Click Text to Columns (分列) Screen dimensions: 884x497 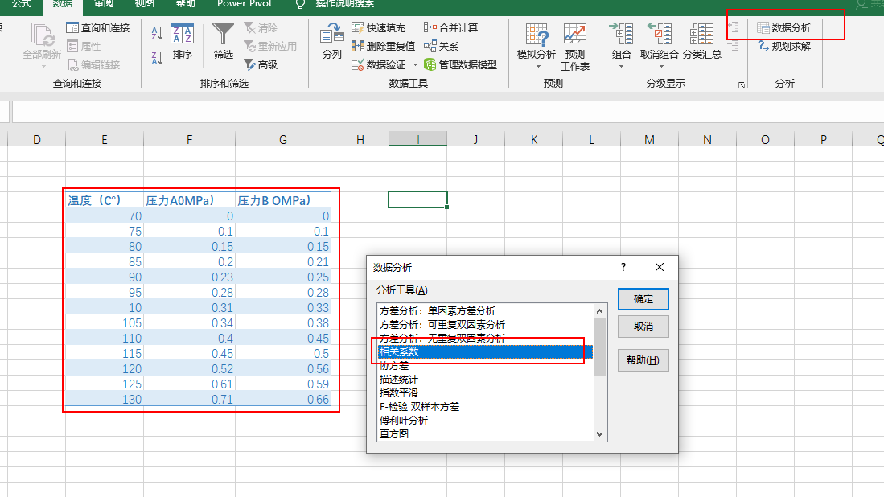(332, 41)
